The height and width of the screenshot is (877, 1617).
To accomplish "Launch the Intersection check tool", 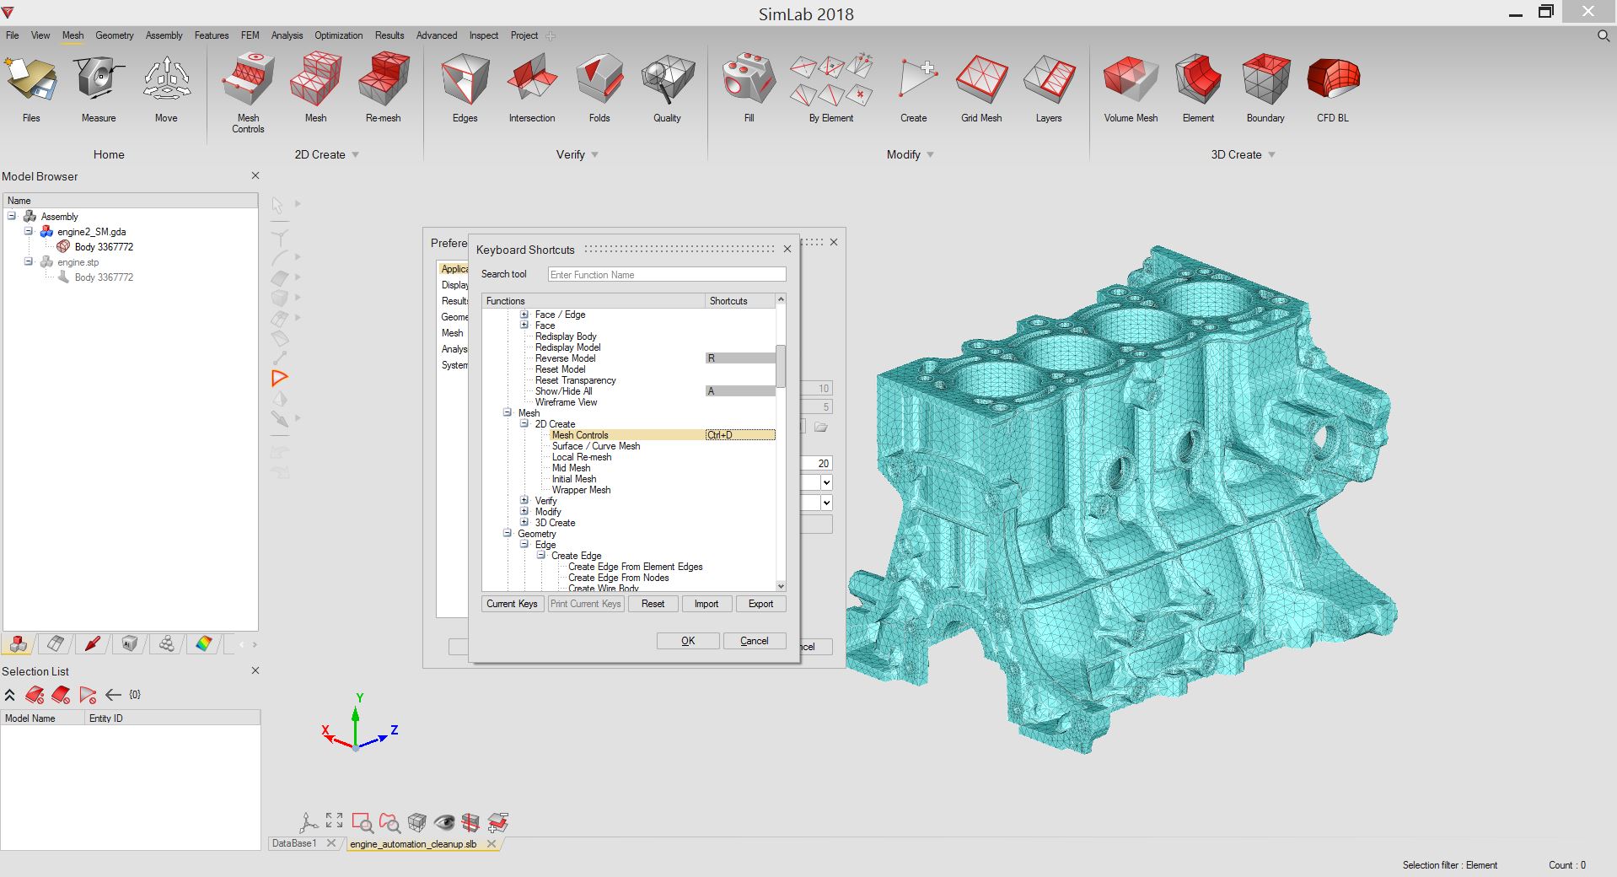I will coord(532,89).
